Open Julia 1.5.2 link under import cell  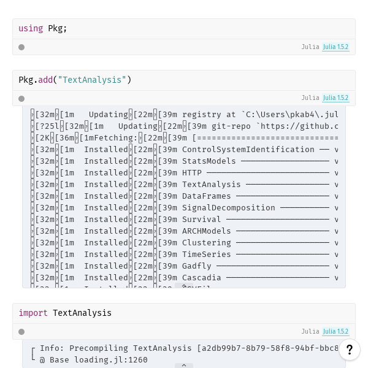coord(335,332)
